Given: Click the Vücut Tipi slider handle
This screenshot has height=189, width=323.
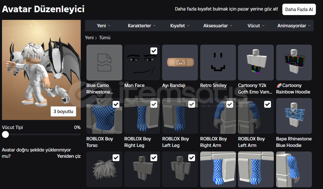Looking at the screenshot, I should tap(5, 134).
